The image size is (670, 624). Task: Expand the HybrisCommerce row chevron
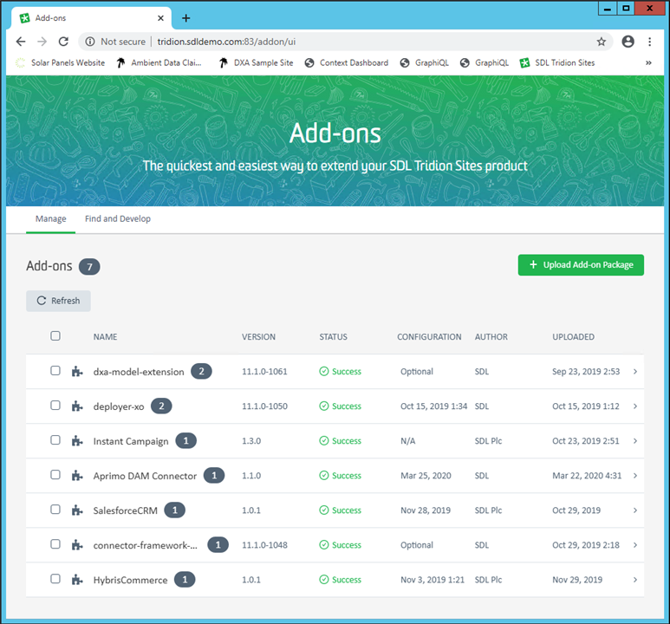click(x=635, y=580)
